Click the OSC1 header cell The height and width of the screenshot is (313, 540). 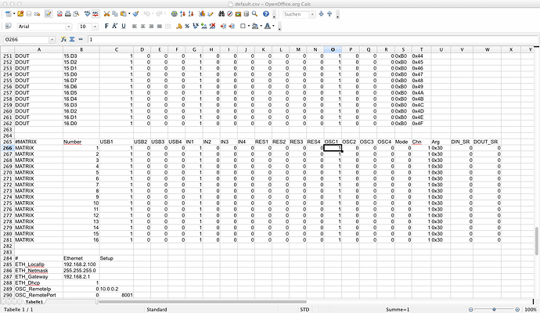coord(333,142)
